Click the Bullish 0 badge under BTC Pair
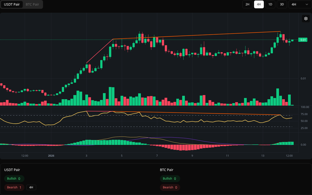 [x=170, y=179]
